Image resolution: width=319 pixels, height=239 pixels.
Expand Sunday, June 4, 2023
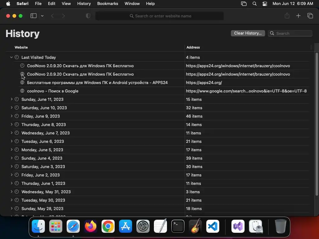[x=12, y=158]
